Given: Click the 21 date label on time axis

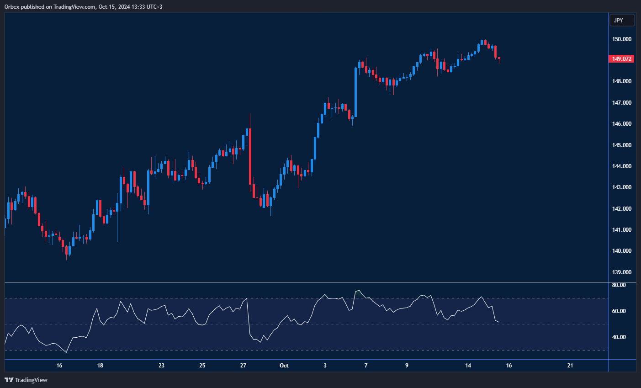Looking at the screenshot, I should [x=570, y=366].
